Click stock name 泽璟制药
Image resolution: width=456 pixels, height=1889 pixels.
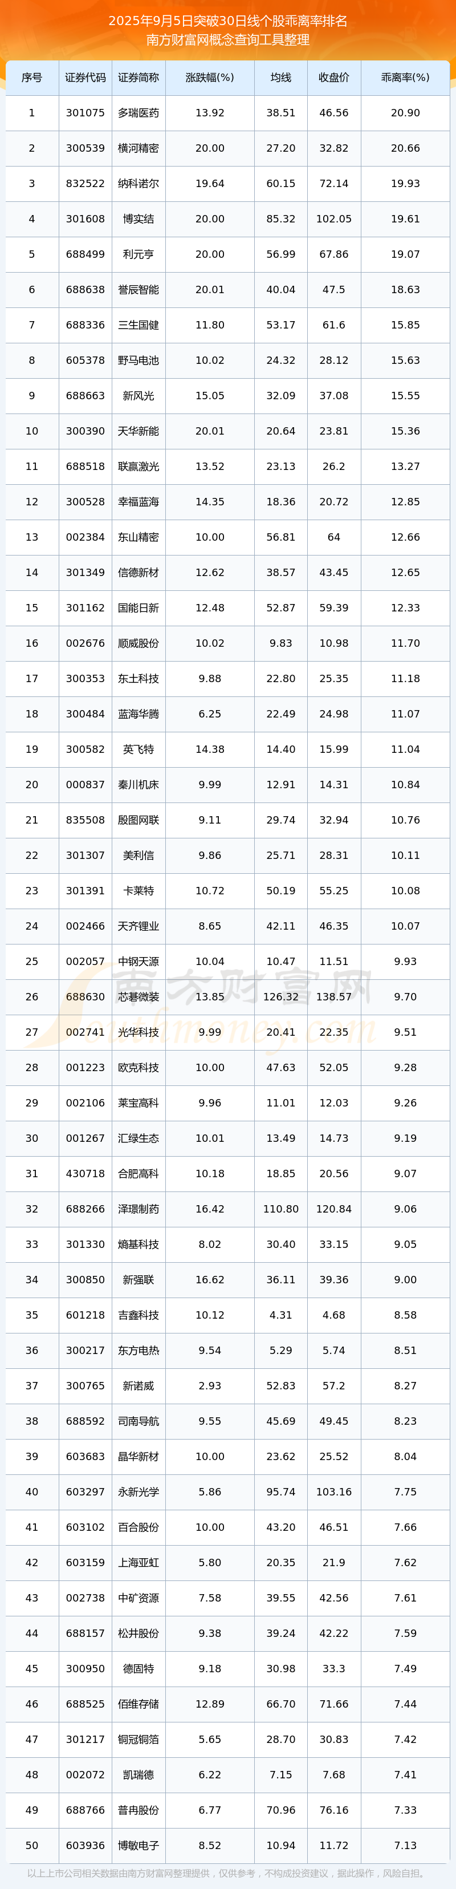tap(139, 1209)
